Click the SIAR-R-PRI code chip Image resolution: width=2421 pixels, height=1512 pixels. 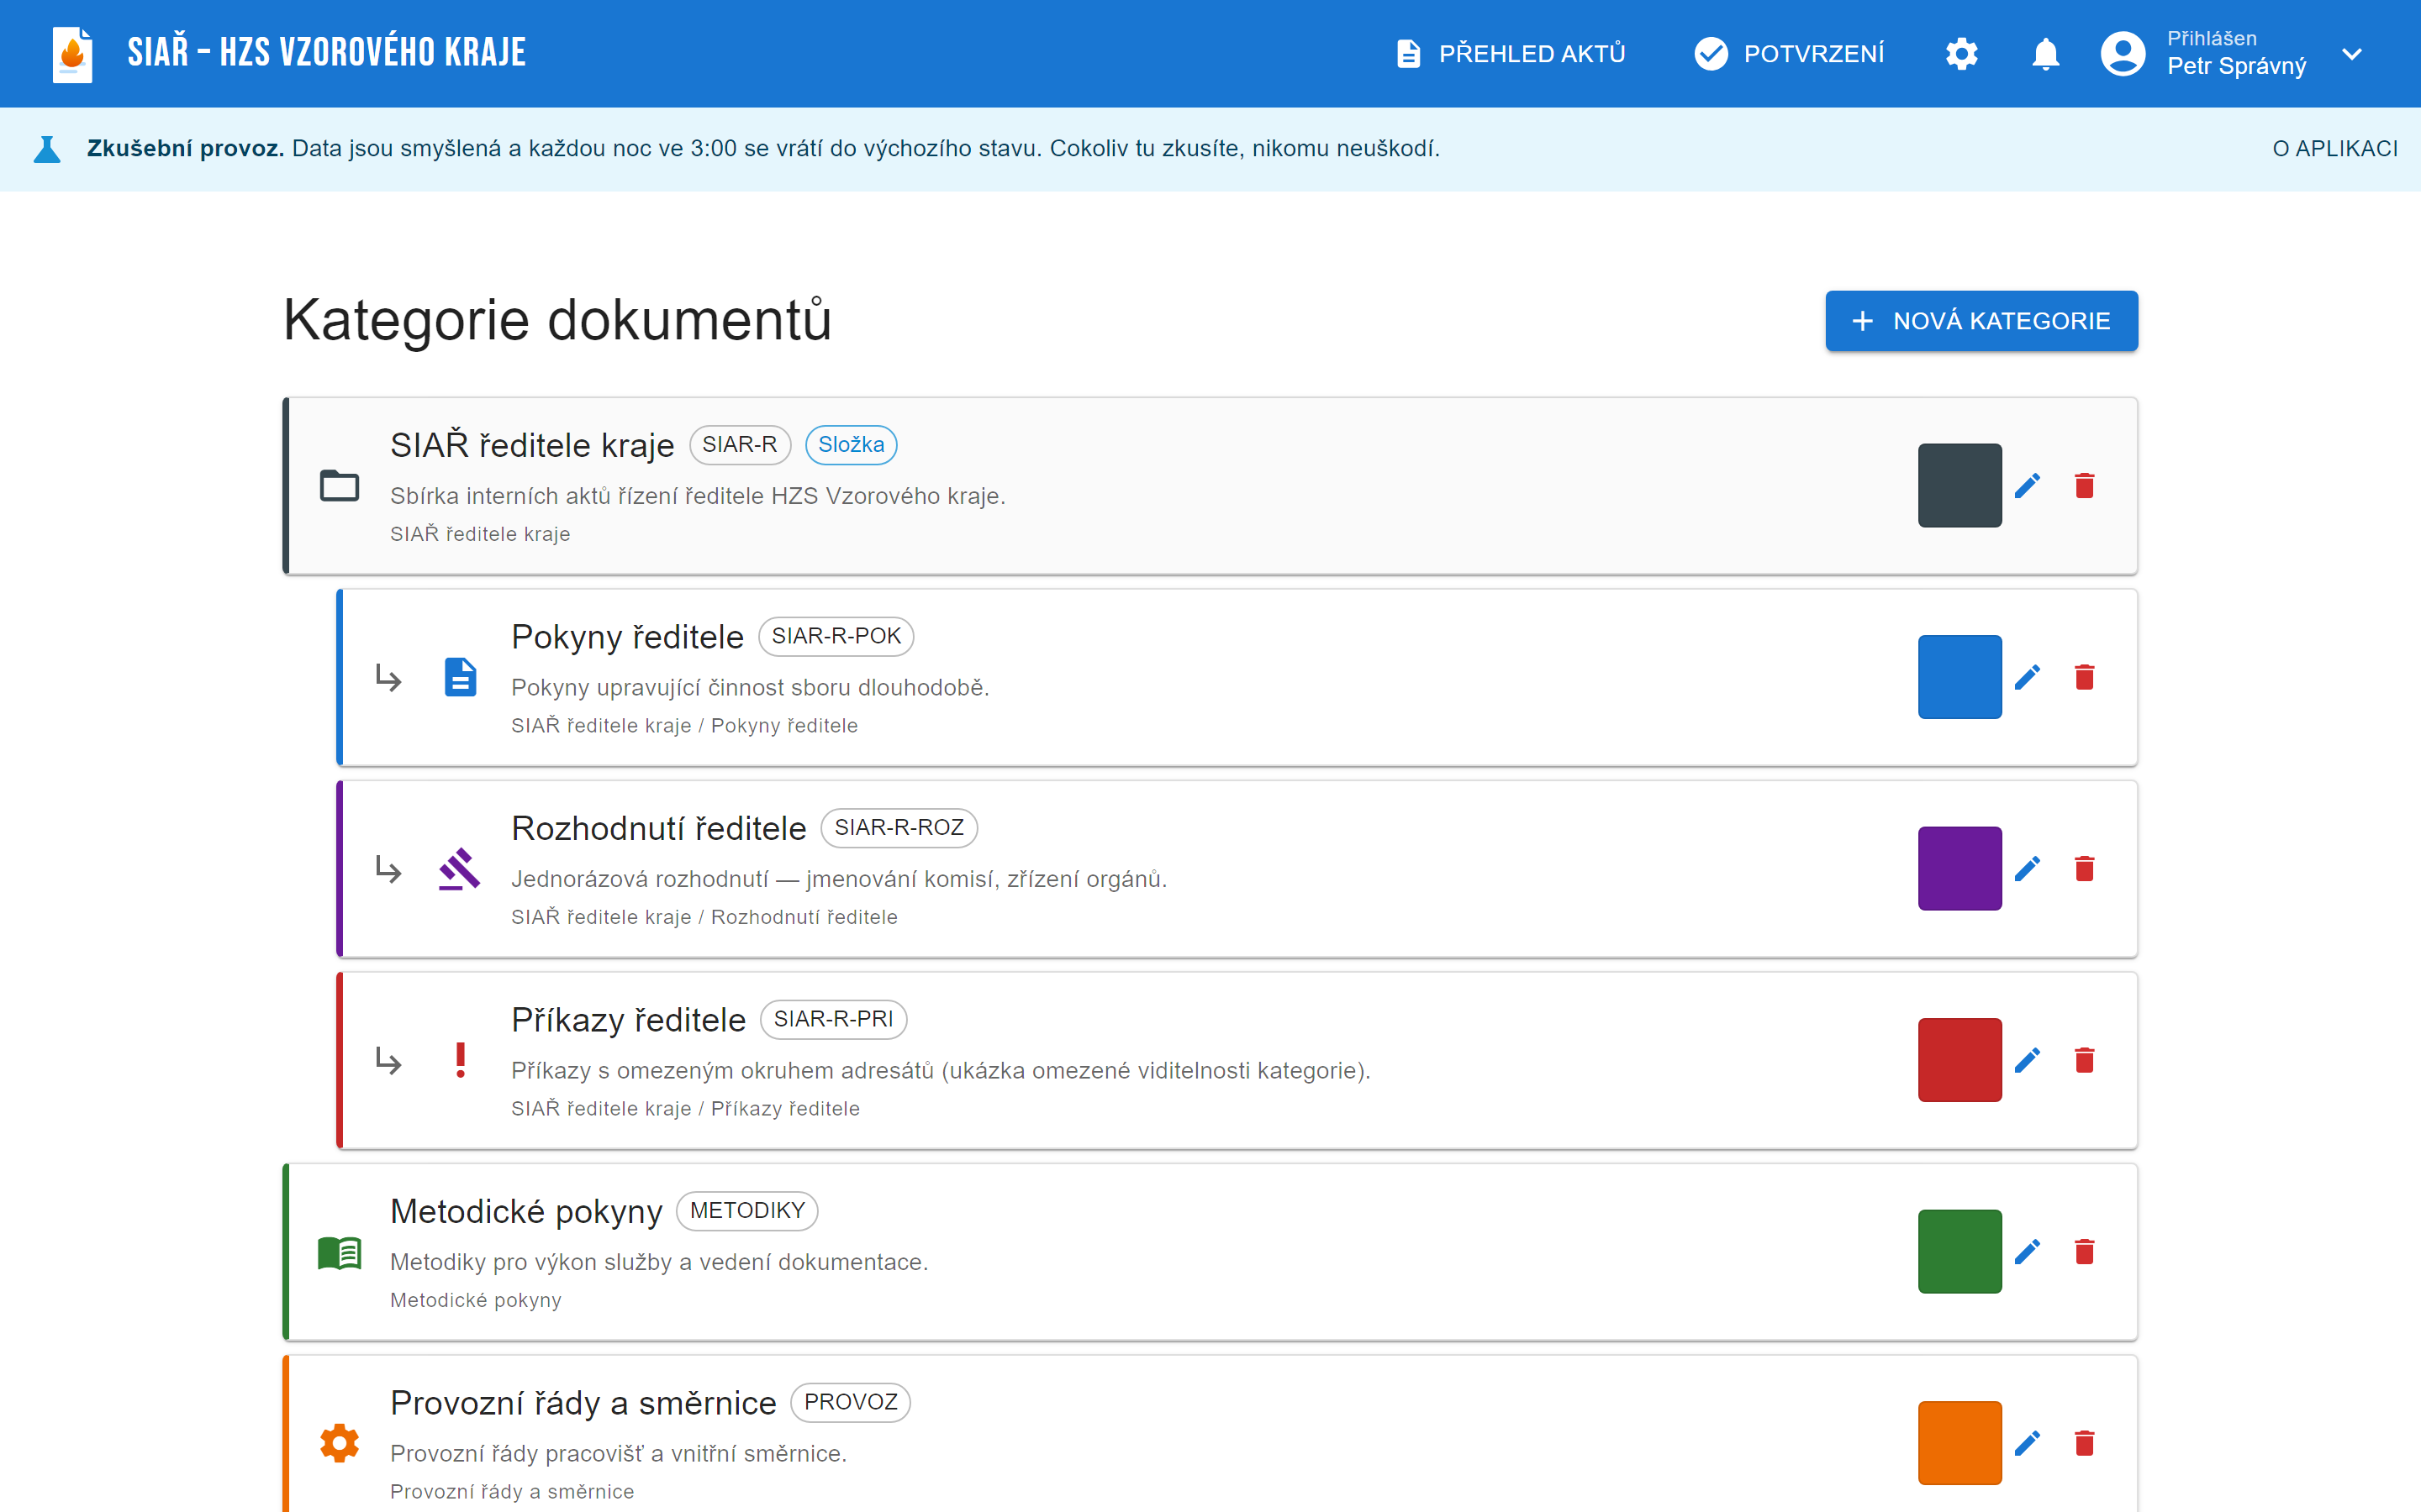click(833, 1019)
